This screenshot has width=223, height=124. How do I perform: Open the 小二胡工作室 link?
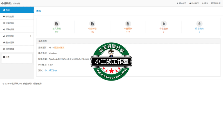[x=51, y=70]
